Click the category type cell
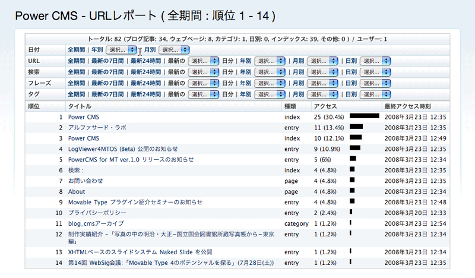 click(x=296, y=224)
